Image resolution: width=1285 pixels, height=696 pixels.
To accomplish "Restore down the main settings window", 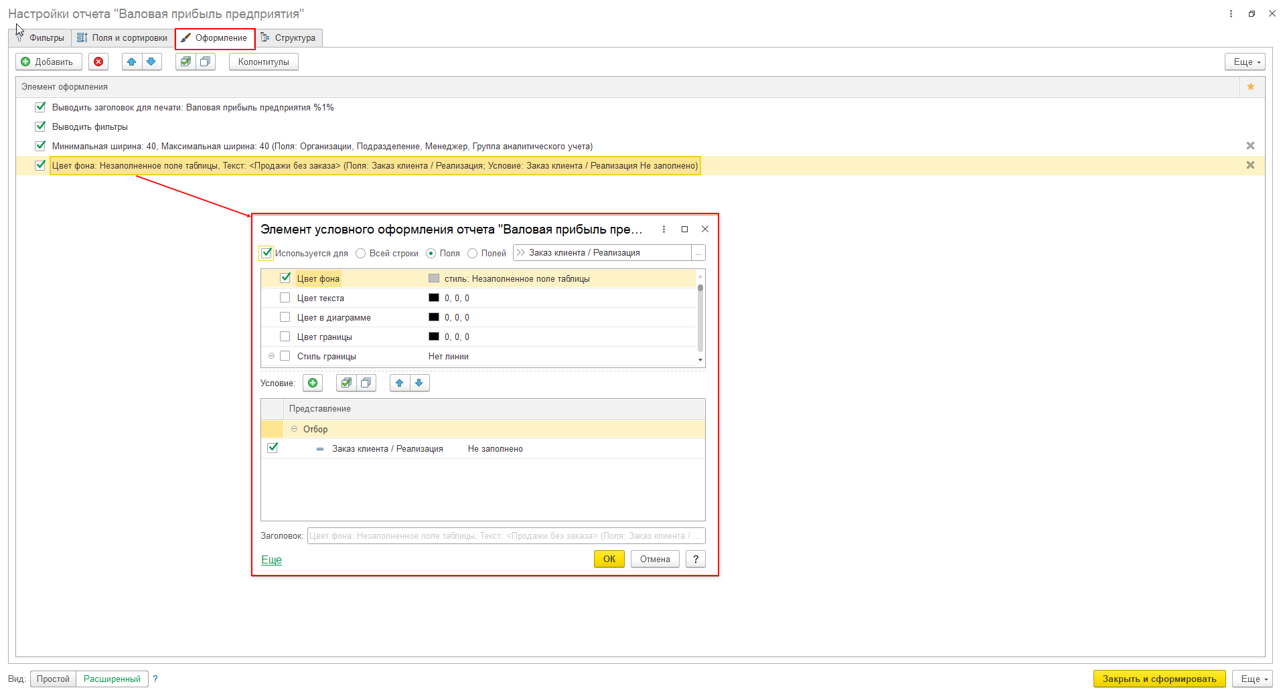I will pos(1252,13).
